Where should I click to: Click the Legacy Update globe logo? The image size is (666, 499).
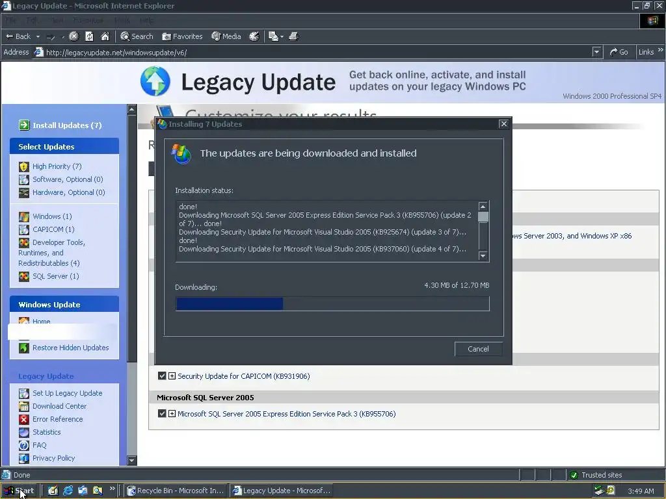tap(155, 81)
